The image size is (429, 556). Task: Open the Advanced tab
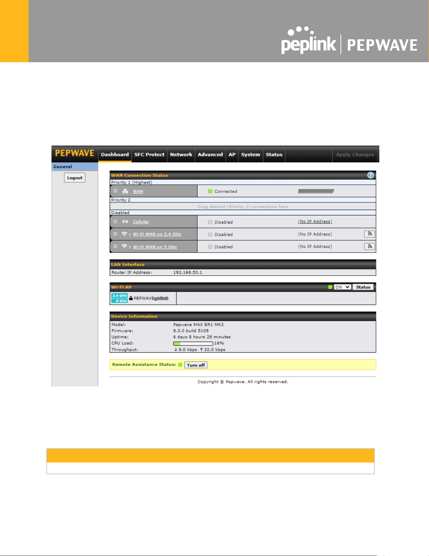point(210,154)
